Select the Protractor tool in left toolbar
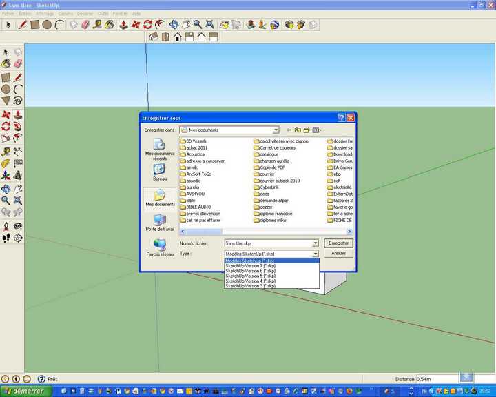496x397 pixels. 6,163
